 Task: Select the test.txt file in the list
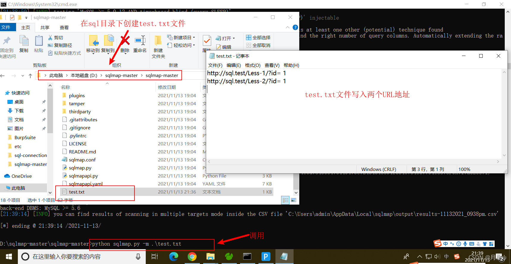[x=167, y=192]
